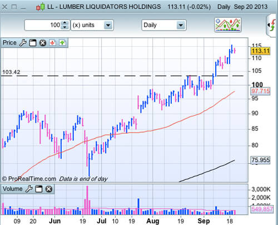Viewport: 278px width, 225px height.
Task: Maximize the Price panel window icon
Action: [x=33, y=43]
